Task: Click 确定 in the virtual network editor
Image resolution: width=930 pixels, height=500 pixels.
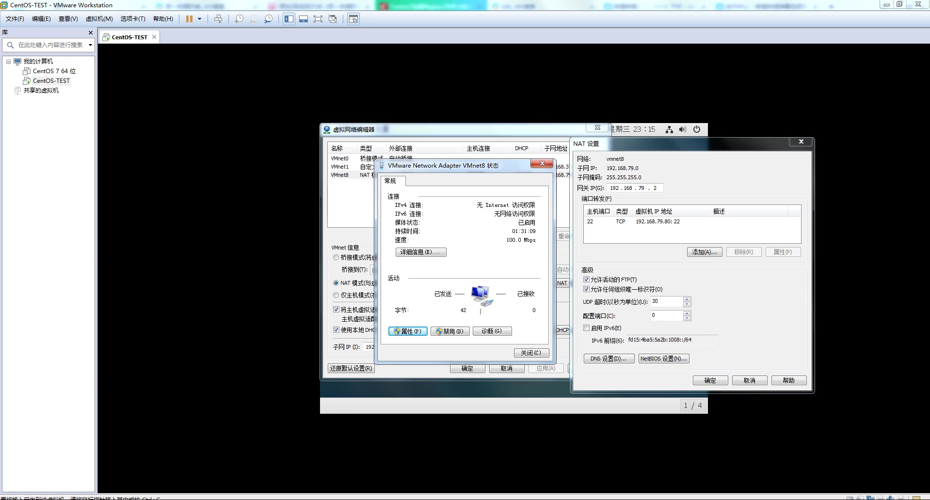Action: pos(467,368)
